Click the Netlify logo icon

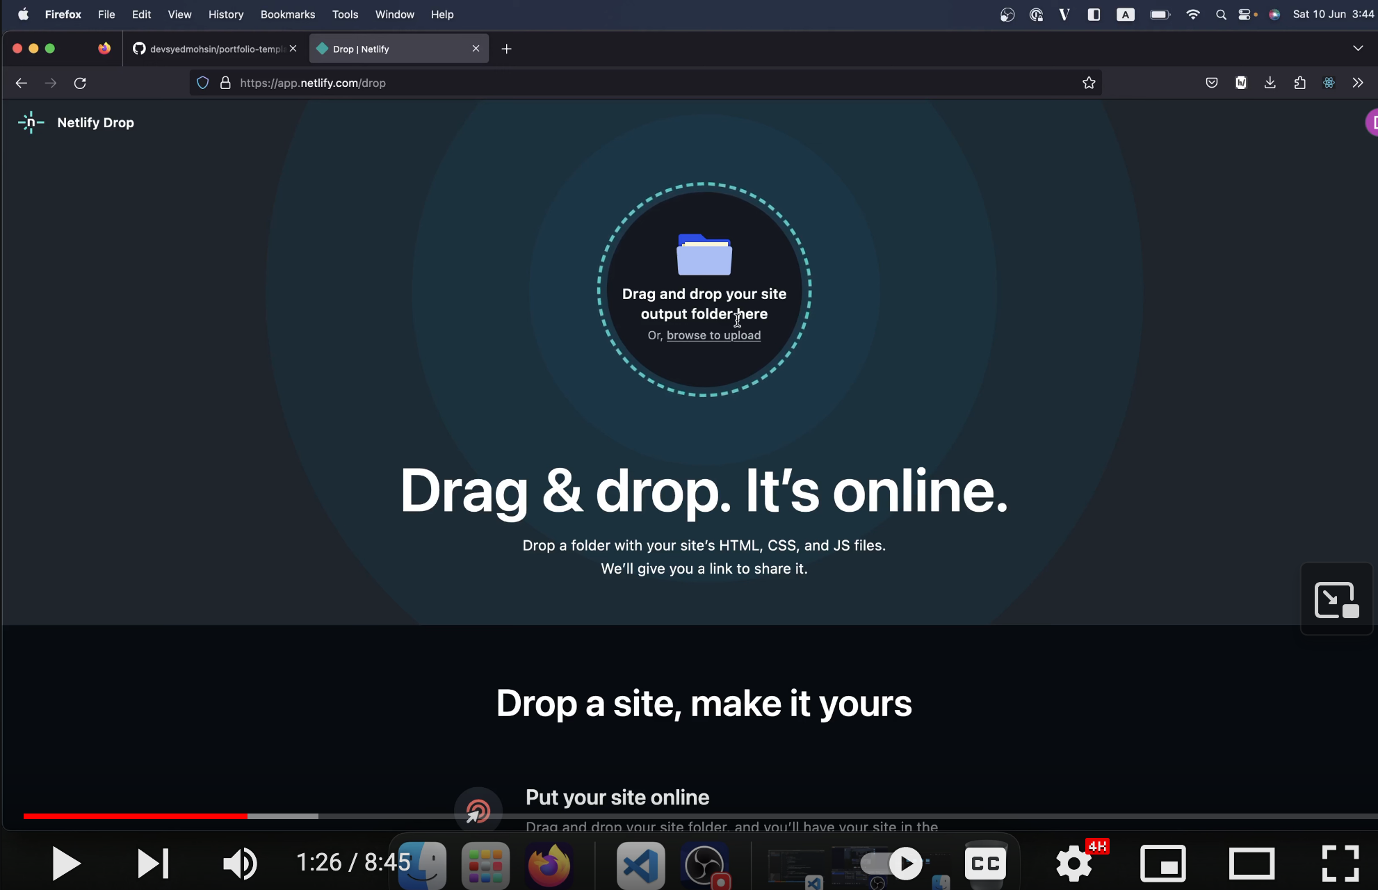(x=31, y=122)
